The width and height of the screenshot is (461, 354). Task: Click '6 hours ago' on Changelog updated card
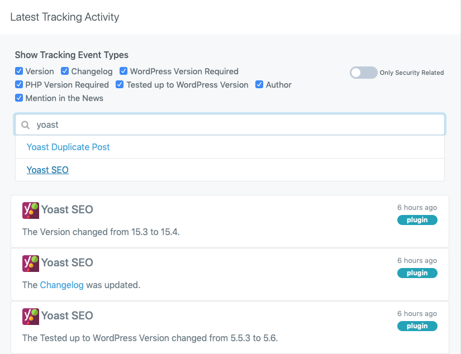[417, 261]
